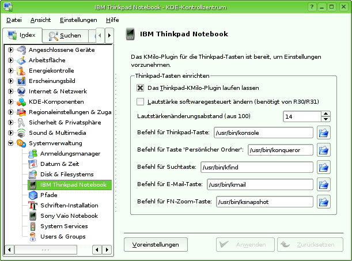352x261 pixels.
Task: Browse for the Persönlicher Ordner command
Action: point(324,150)
